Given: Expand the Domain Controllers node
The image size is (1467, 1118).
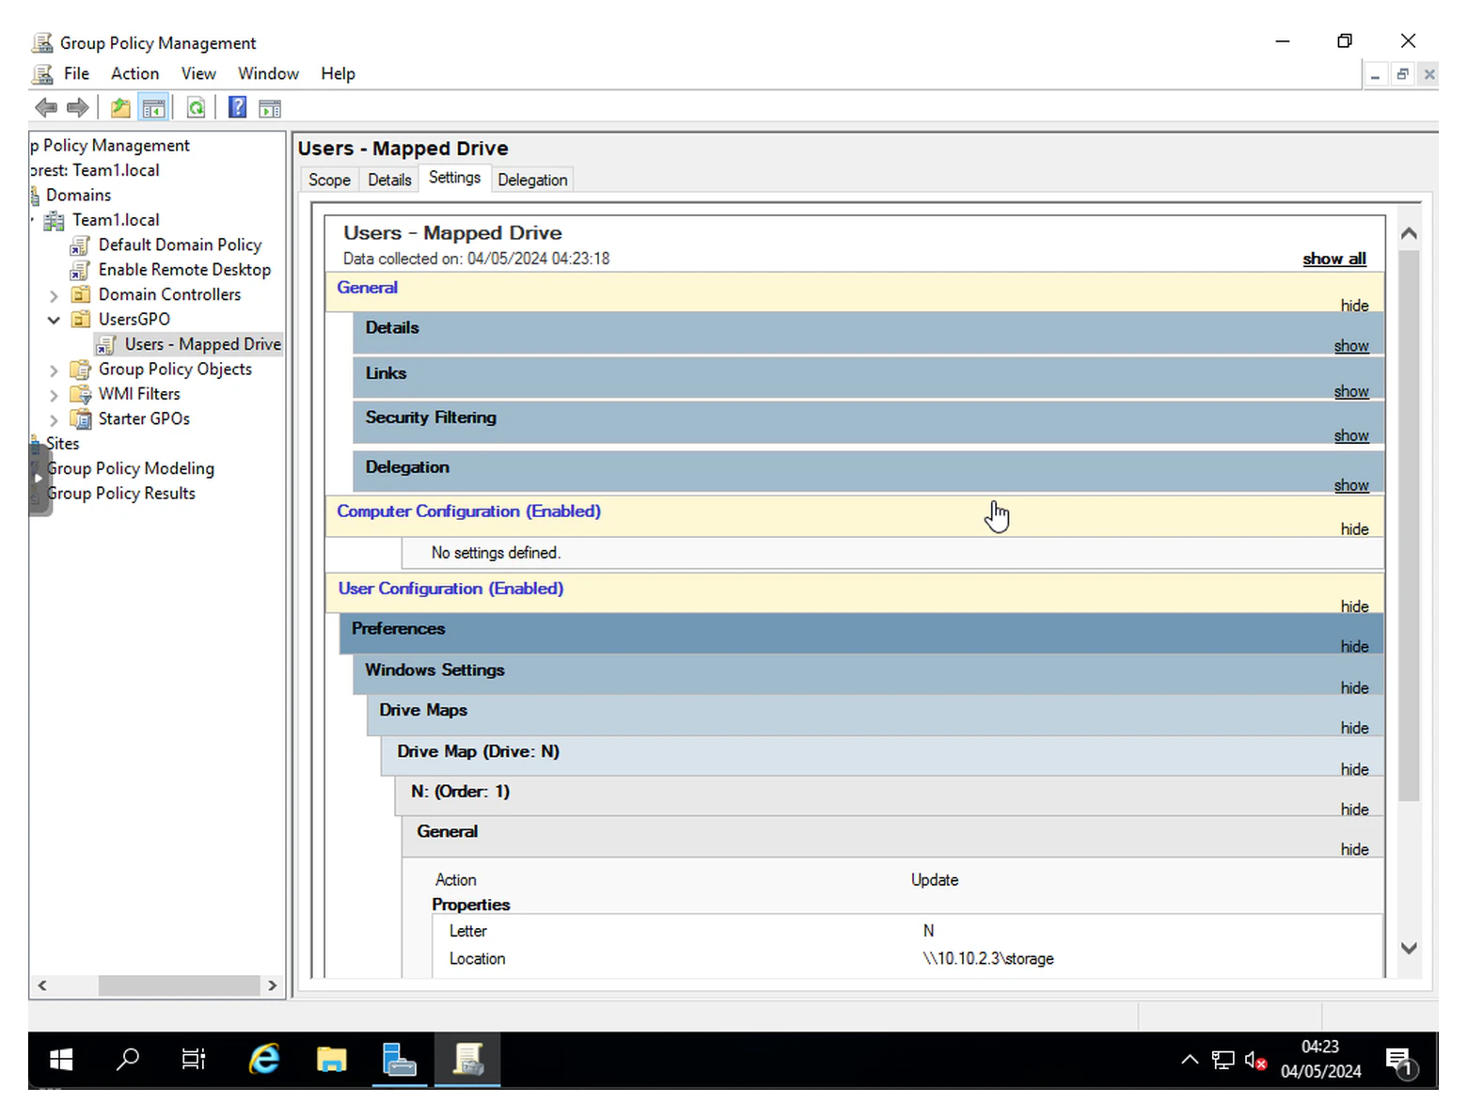Looking at the screenshot, I should (54, 295).
